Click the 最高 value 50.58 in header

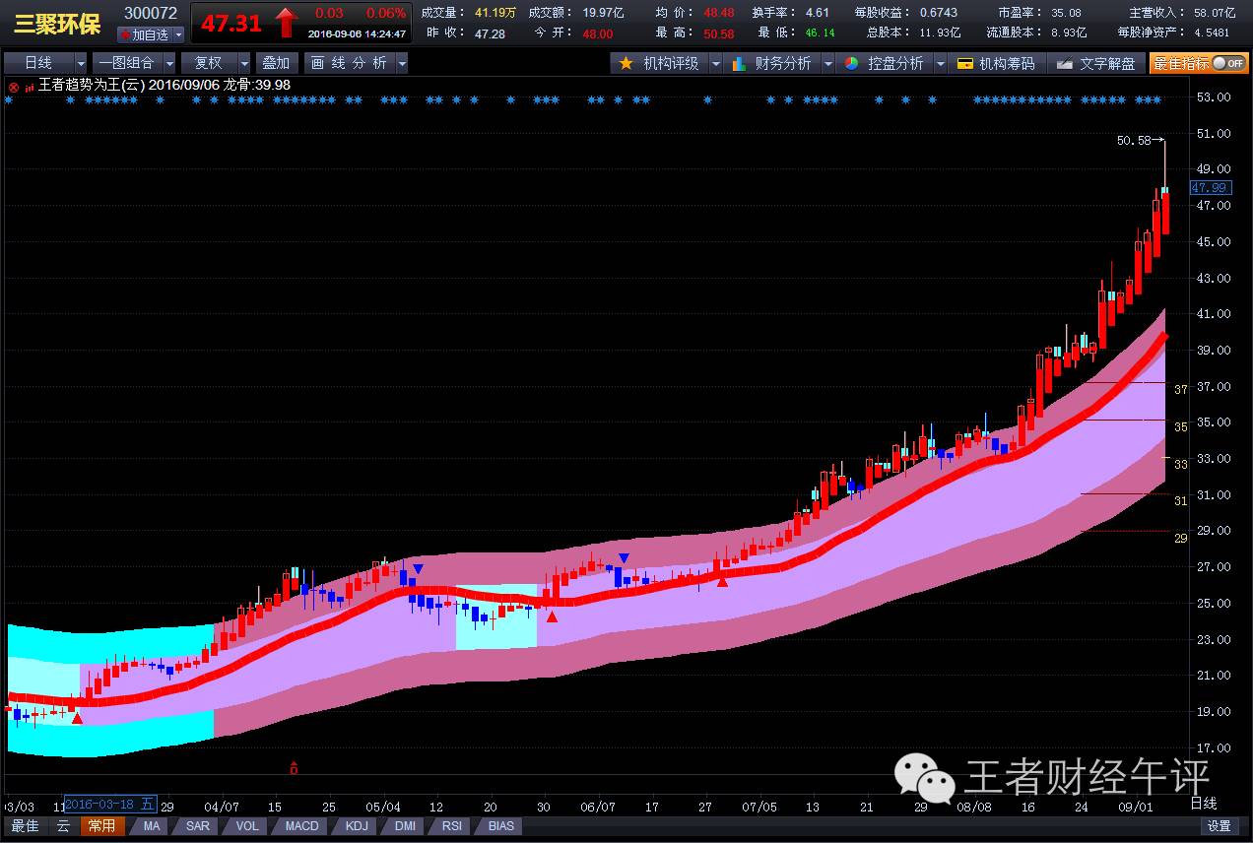pyautogui.click(x=719, y=33)
